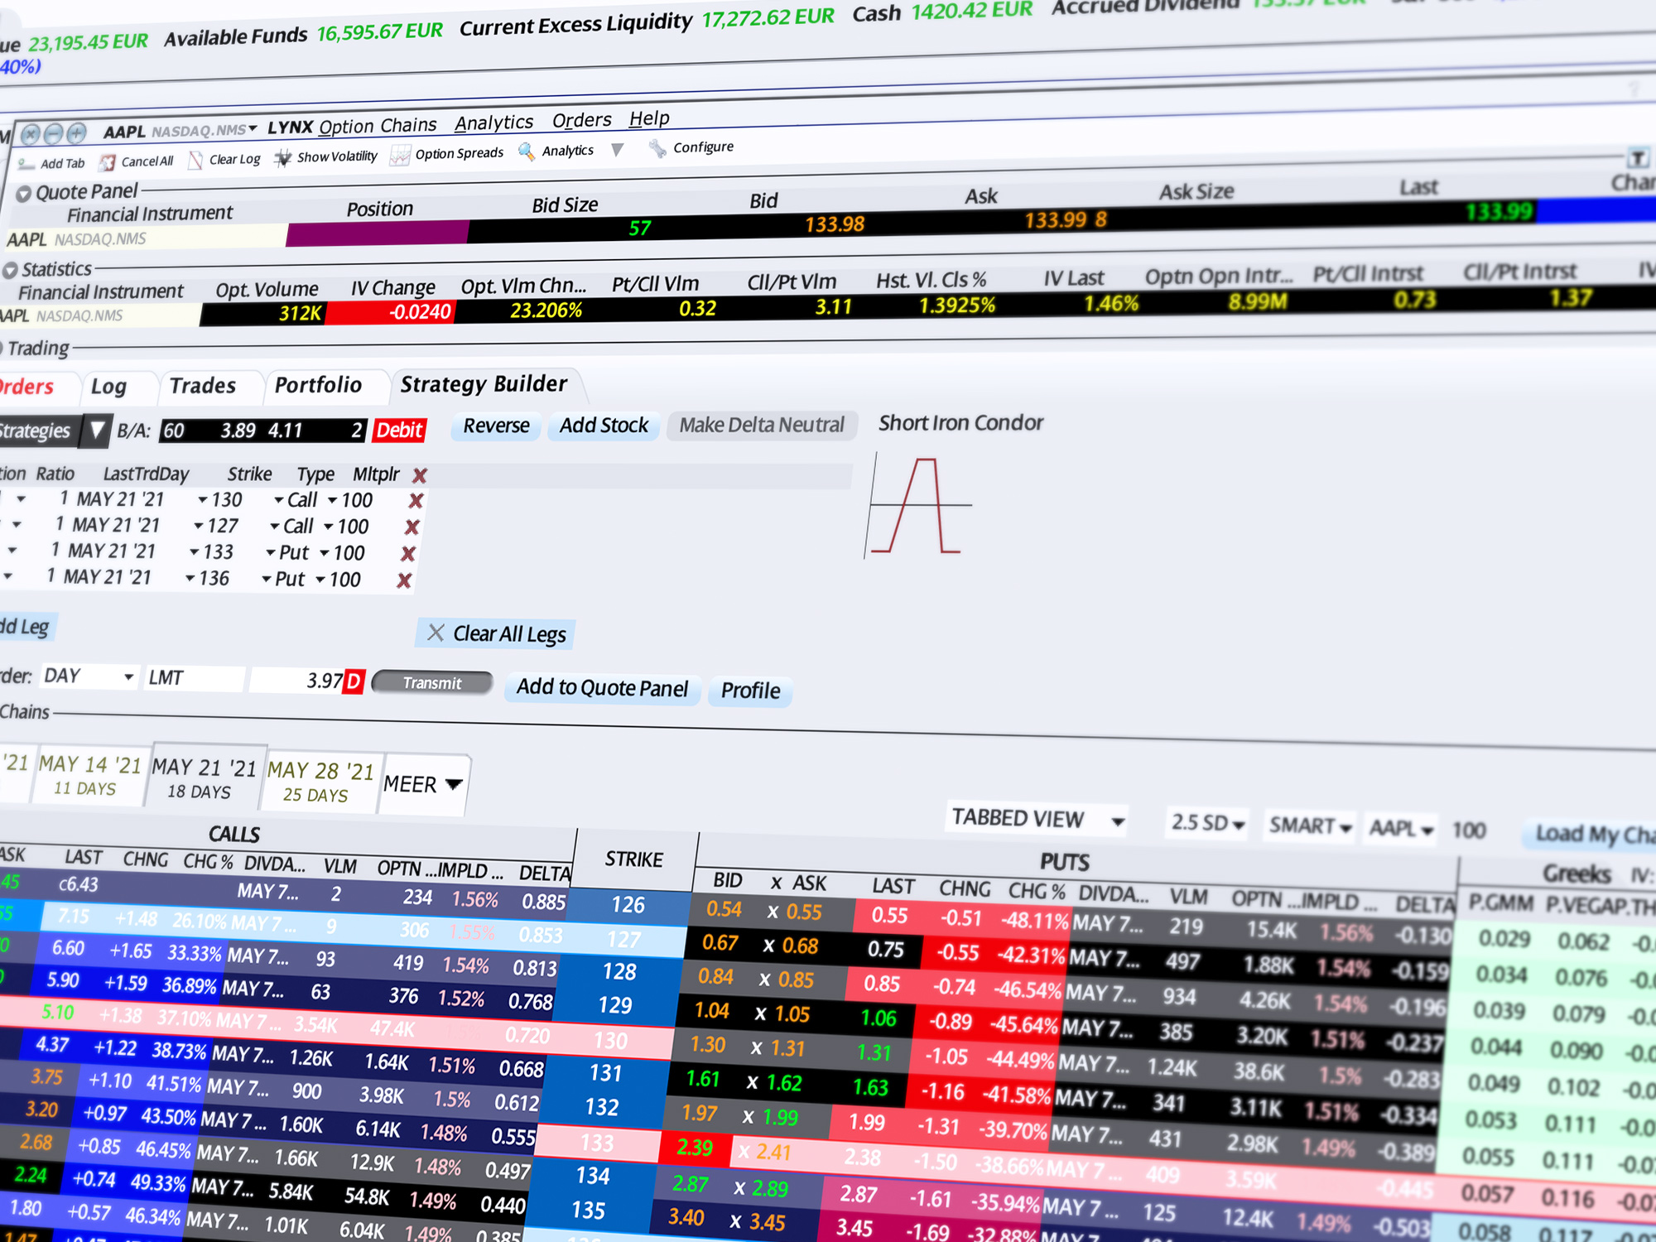Viewport: 1656px width, 1242px height.
Task: Open the AAPL NASDAQ.NMS symbol dropdown
Action: (x=253, y=128)
